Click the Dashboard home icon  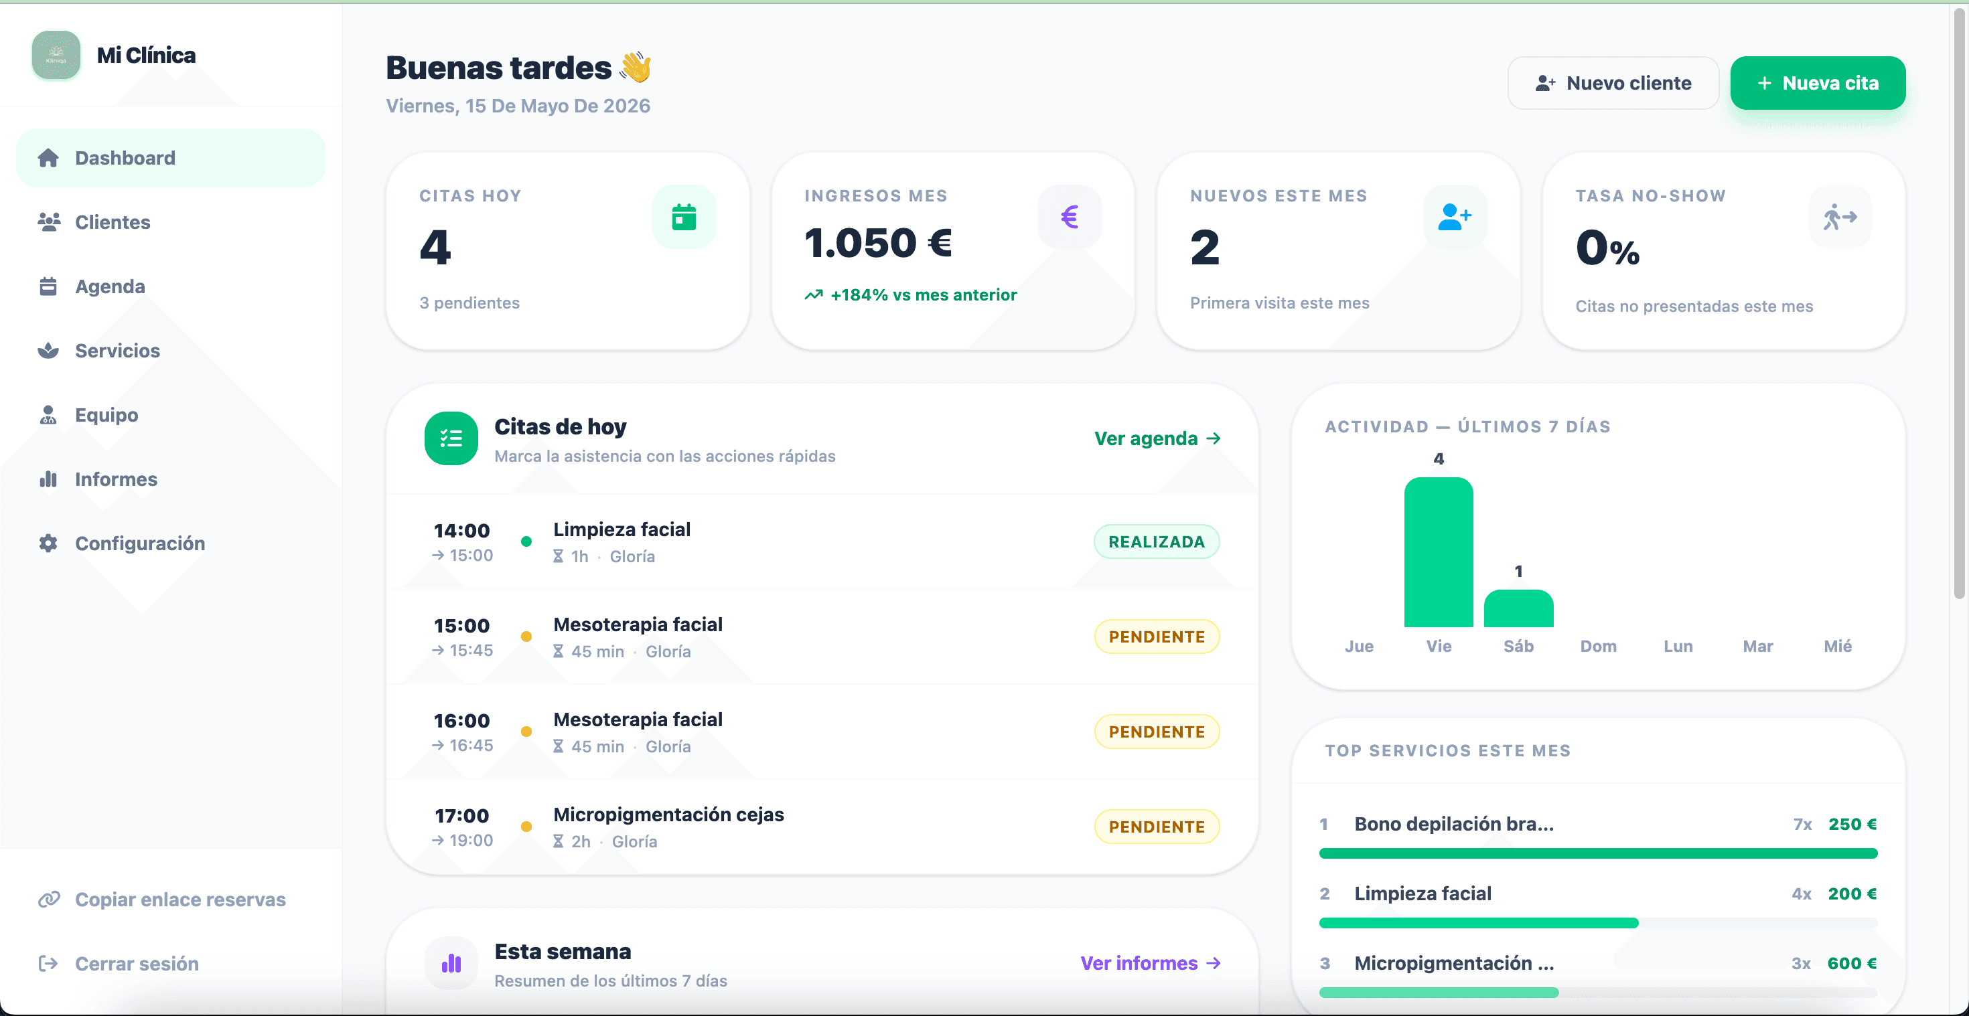(48, 158)
